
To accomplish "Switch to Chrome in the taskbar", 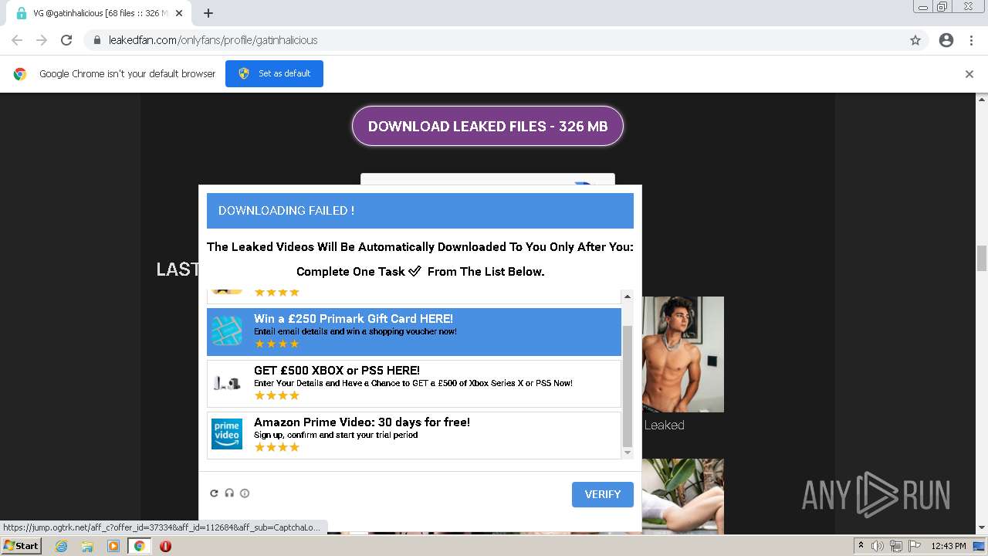I will click(x=139, y=546).
